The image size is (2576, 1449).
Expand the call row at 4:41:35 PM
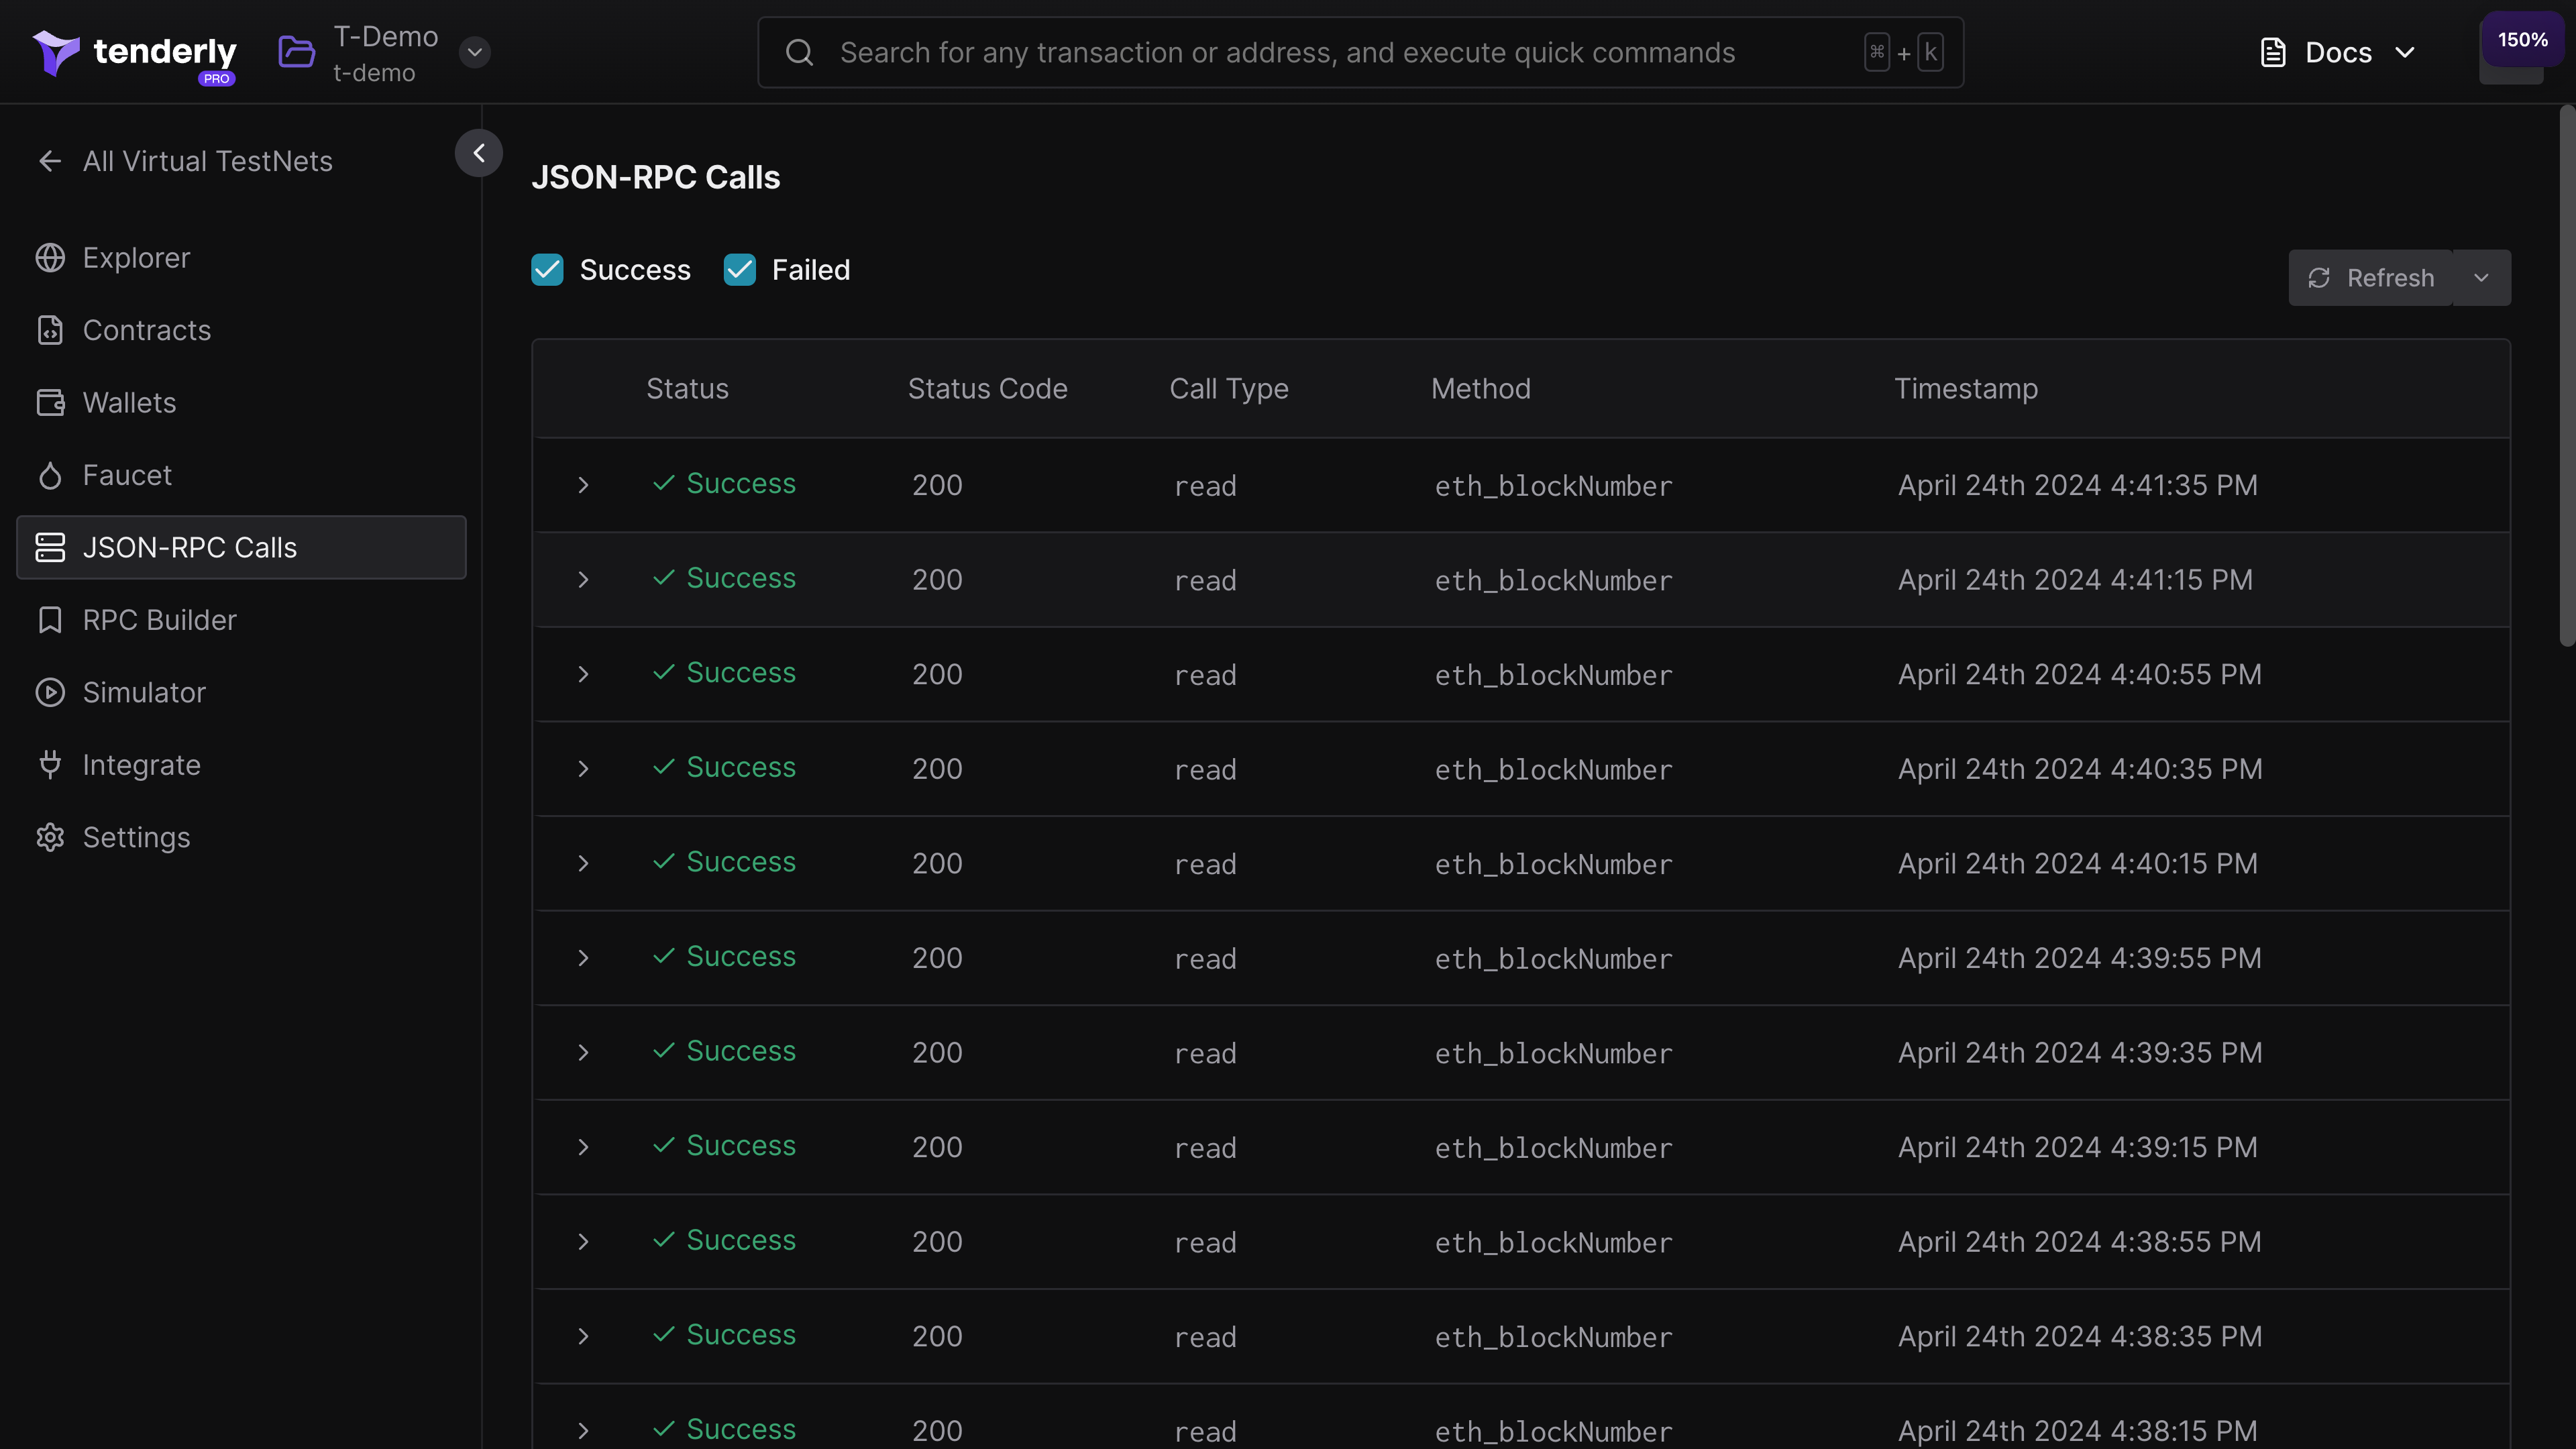point(583,486)
